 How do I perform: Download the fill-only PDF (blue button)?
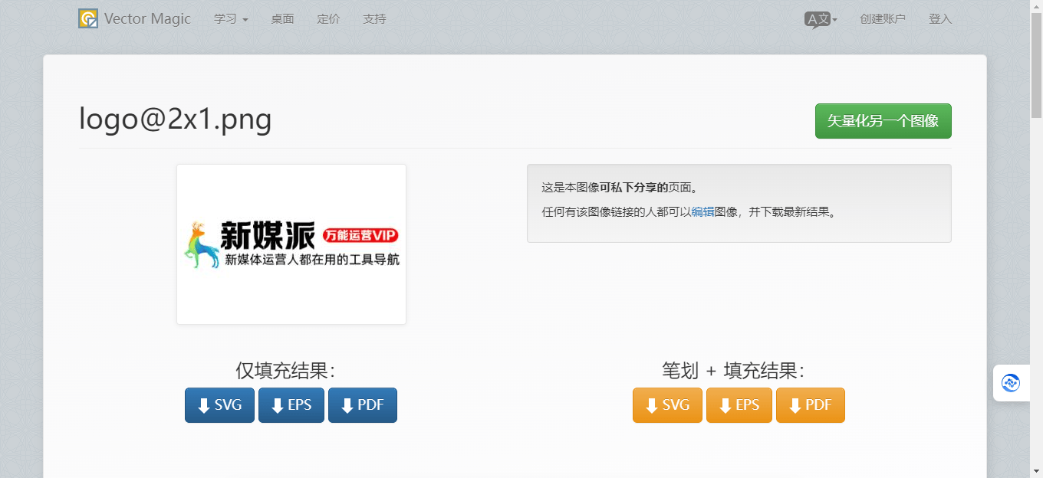[362, 405]
